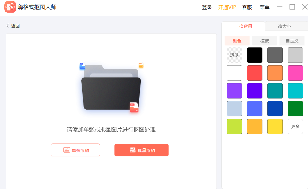Select the 颜色 sub-tab
The image size is (308, 189).
click(x=237, y=41)
